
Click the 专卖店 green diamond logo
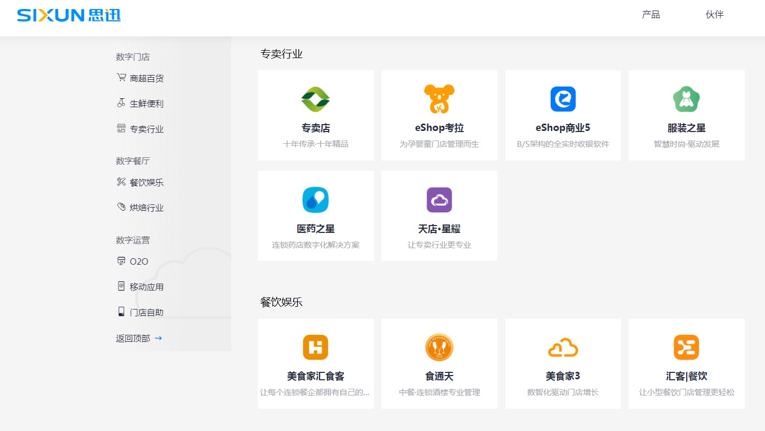pyautogui.click(x=316, y=99)
